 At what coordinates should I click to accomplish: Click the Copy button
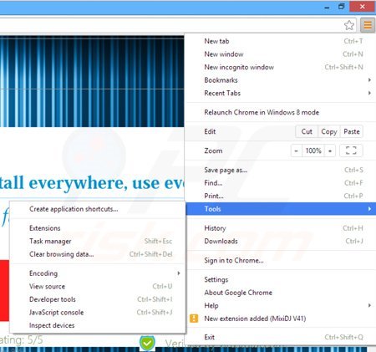329,131
